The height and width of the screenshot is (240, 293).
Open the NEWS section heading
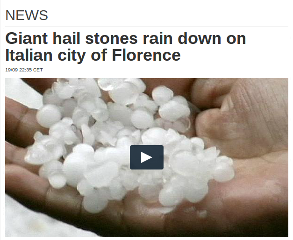[27, 15]
